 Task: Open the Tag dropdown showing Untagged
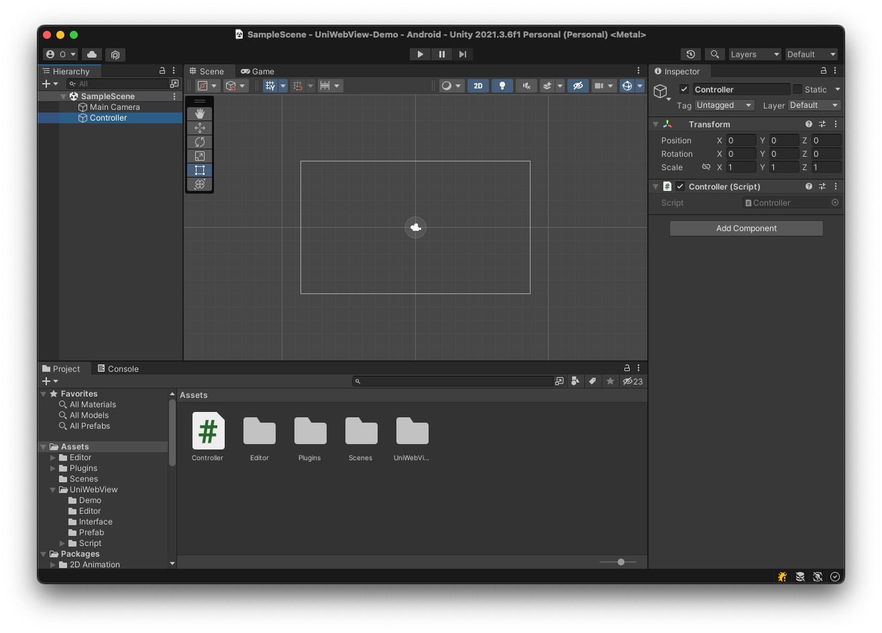coord(724,105)
